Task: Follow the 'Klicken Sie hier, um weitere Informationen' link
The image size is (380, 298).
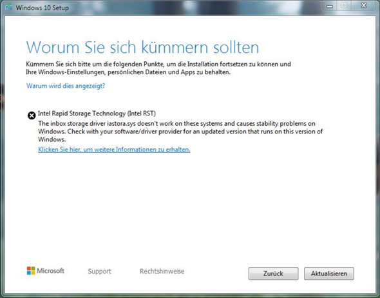Action: point(114,150)
